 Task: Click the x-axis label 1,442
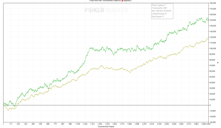pos(100,124)
